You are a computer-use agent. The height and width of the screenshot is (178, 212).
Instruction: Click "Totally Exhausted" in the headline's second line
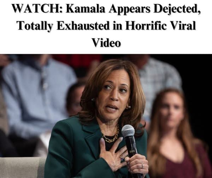coord(63,26)
